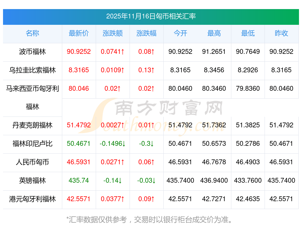Click the 2025年11月16日匈币相关汇率 title banner

(151, 16)
